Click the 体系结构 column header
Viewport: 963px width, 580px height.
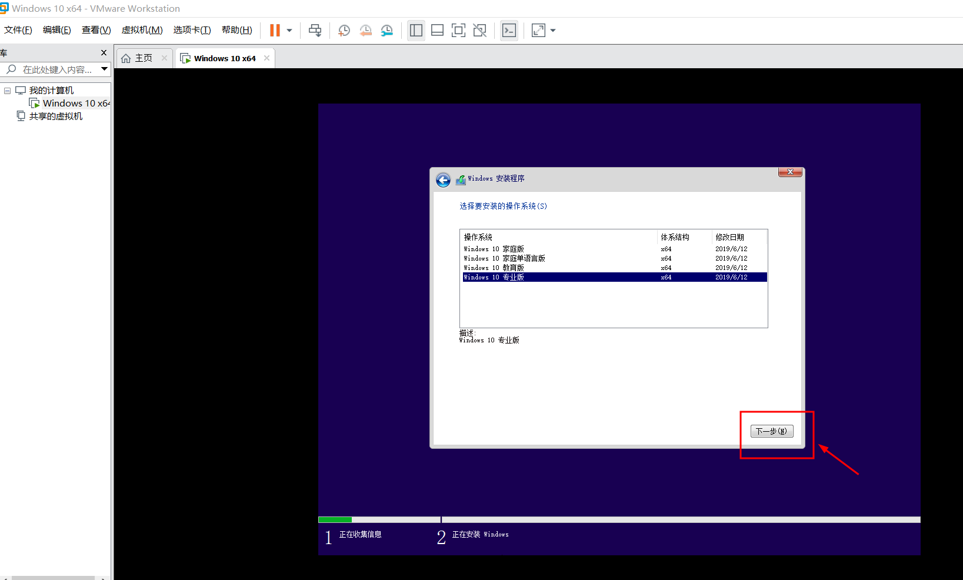click(x=684, y=237)
